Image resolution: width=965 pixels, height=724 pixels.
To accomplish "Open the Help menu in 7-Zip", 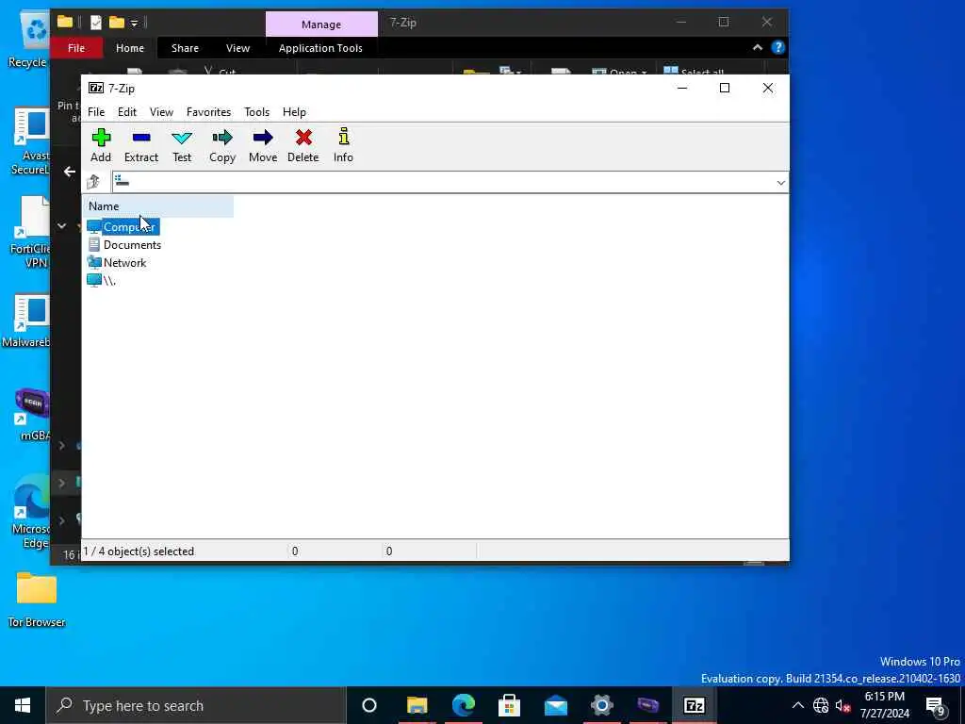I will pos(294,112).
